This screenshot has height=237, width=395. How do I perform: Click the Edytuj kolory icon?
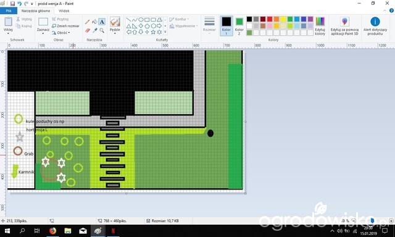pos(320,26)
